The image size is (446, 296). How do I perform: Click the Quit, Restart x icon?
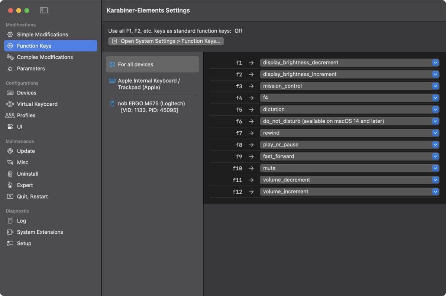pos(10,197)
